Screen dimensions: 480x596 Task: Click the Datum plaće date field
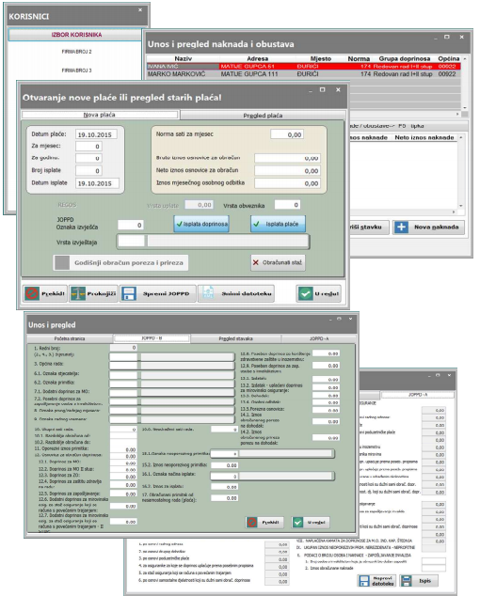[96, 134]
